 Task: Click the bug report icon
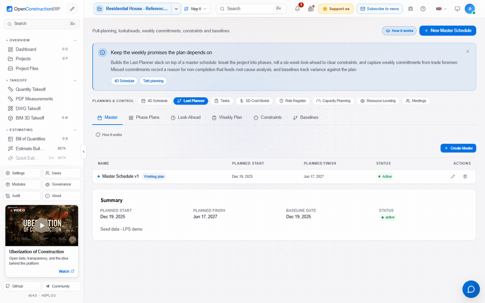pyautogui.click(x=411, y=9)
